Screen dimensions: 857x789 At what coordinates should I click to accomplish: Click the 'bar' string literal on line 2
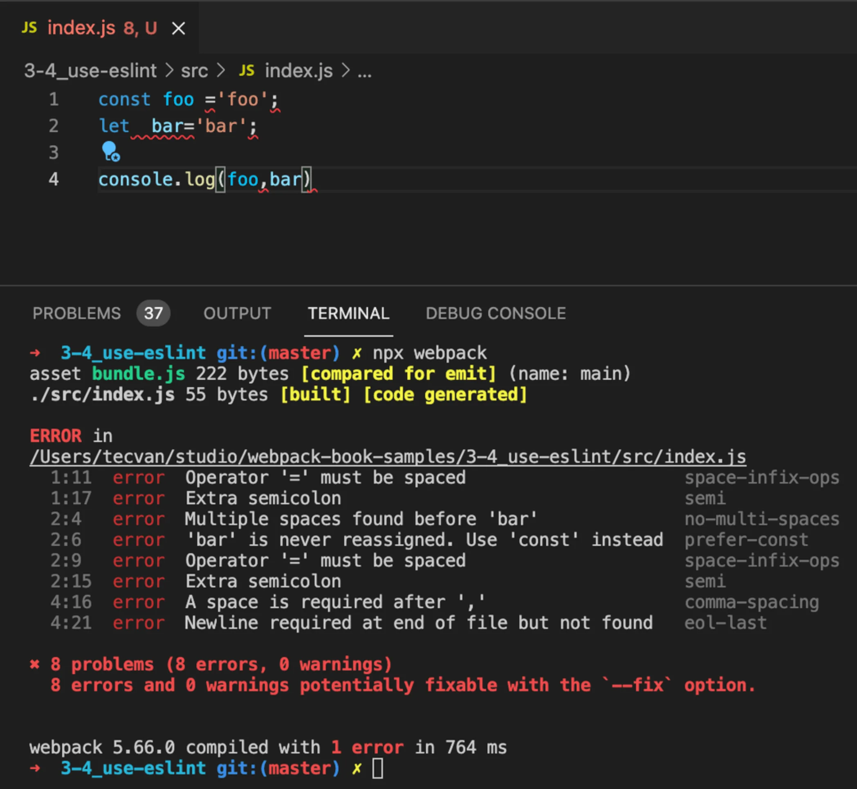221,126
